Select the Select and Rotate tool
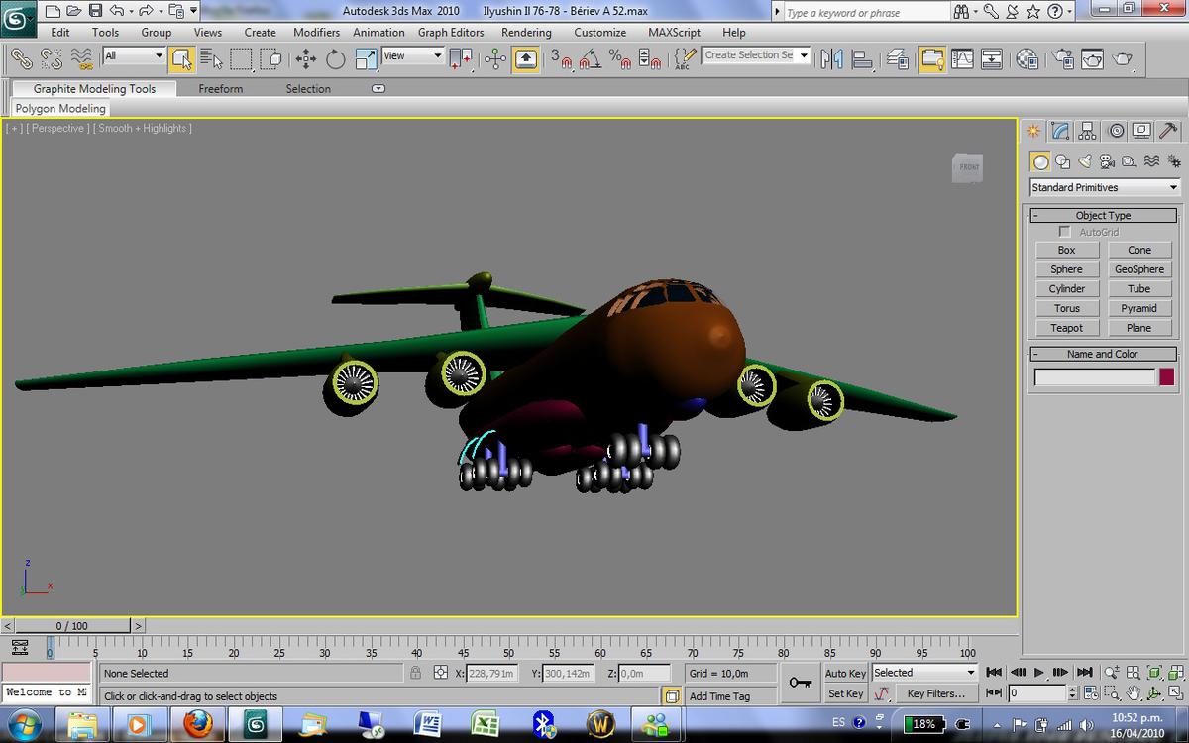Image resolution: width=1189 pixels, height=743 pixels. [x=336, y=59]
